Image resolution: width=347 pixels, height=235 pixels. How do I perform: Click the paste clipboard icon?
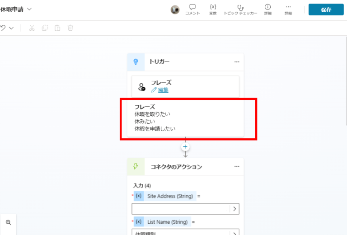click(x=57, y=28)
